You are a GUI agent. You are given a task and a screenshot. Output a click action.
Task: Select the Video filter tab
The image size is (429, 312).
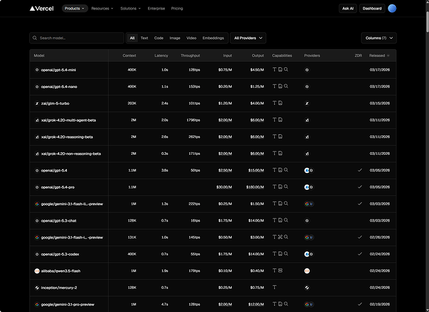[191, 38]
